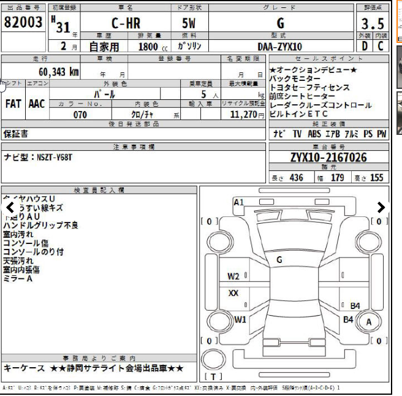This screenshot has height=396, width=402.
Task: Click the lot number 82003
Action: click(23, 23)
